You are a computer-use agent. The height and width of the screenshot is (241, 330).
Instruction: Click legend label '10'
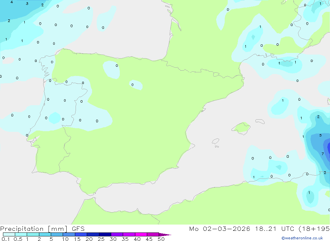65,239
